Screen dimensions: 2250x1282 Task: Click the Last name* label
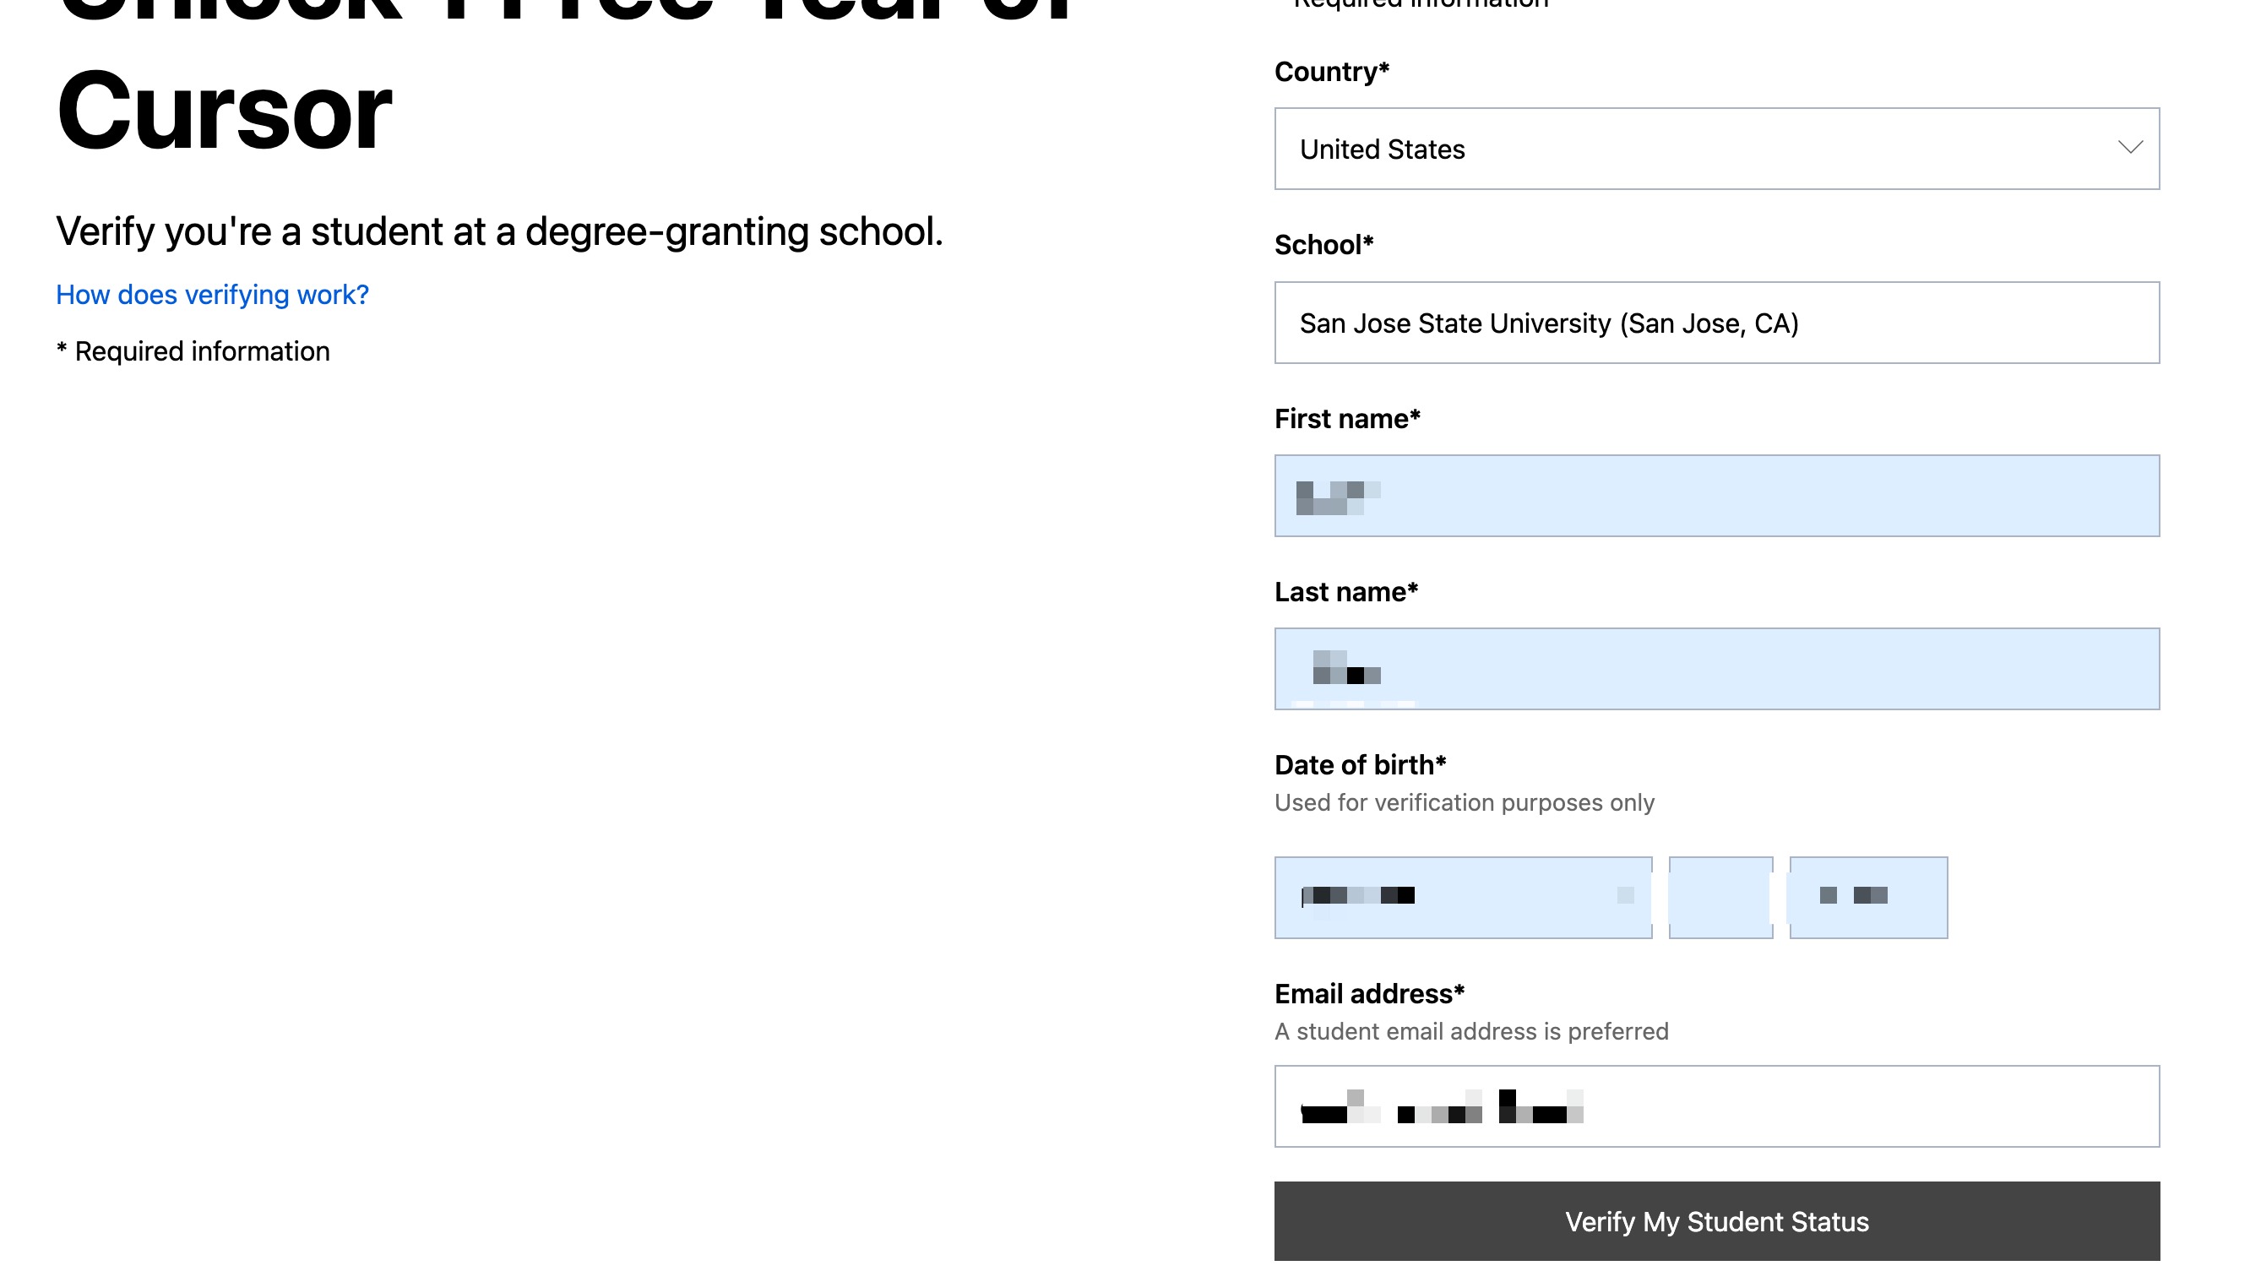(1345, 593)
